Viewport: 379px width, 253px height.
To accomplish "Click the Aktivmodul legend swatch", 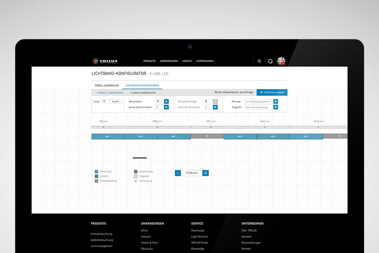I will (96, 171).
